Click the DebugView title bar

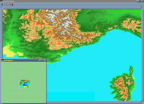24,60
